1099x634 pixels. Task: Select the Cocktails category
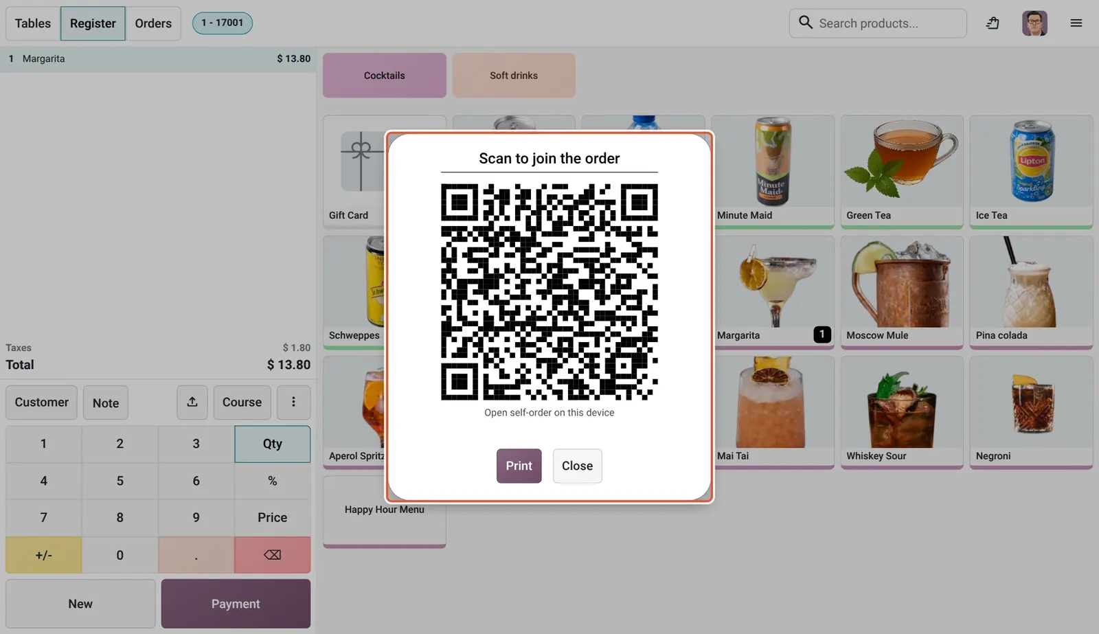click(385, 76)
